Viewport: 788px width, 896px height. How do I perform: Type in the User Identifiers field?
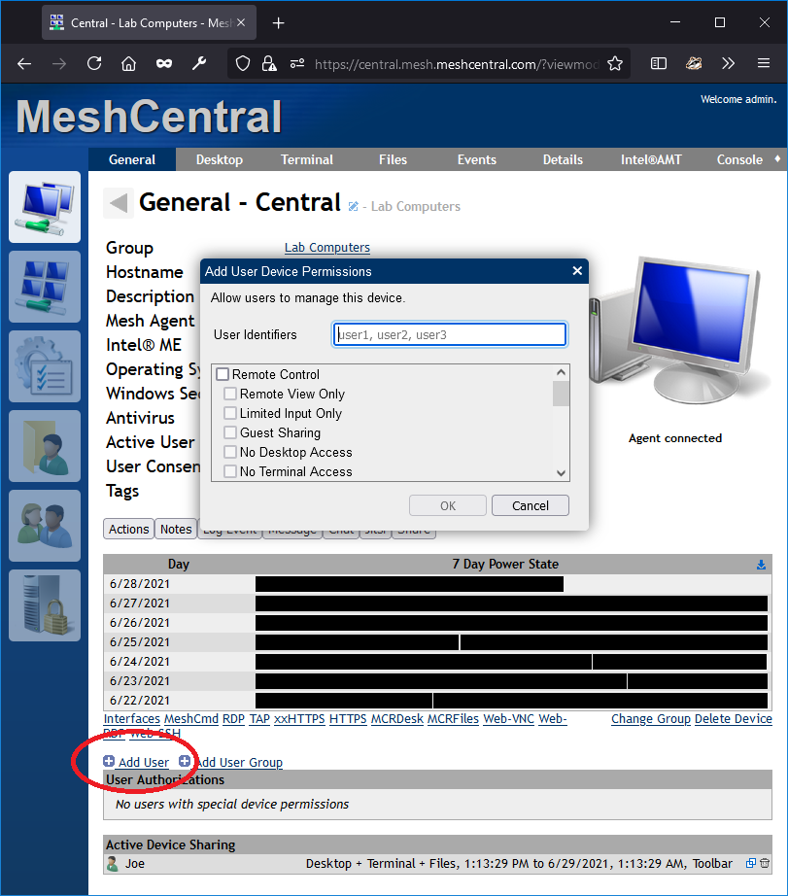(x=449, y=333)
